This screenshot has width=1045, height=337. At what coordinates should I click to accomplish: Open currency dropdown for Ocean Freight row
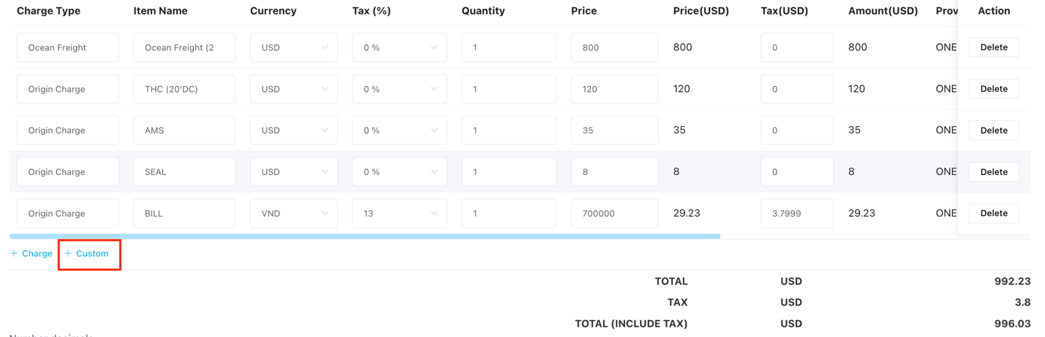(x=293, y=47)
